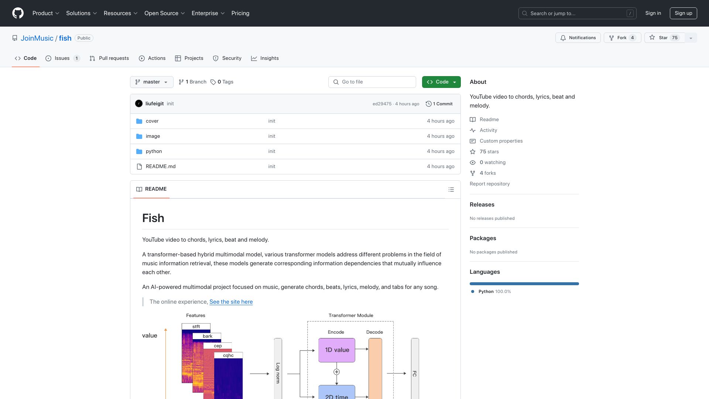Open the Open Source dropdown
The width and height of the screenshot is (709, 399).
coord(165,13)
